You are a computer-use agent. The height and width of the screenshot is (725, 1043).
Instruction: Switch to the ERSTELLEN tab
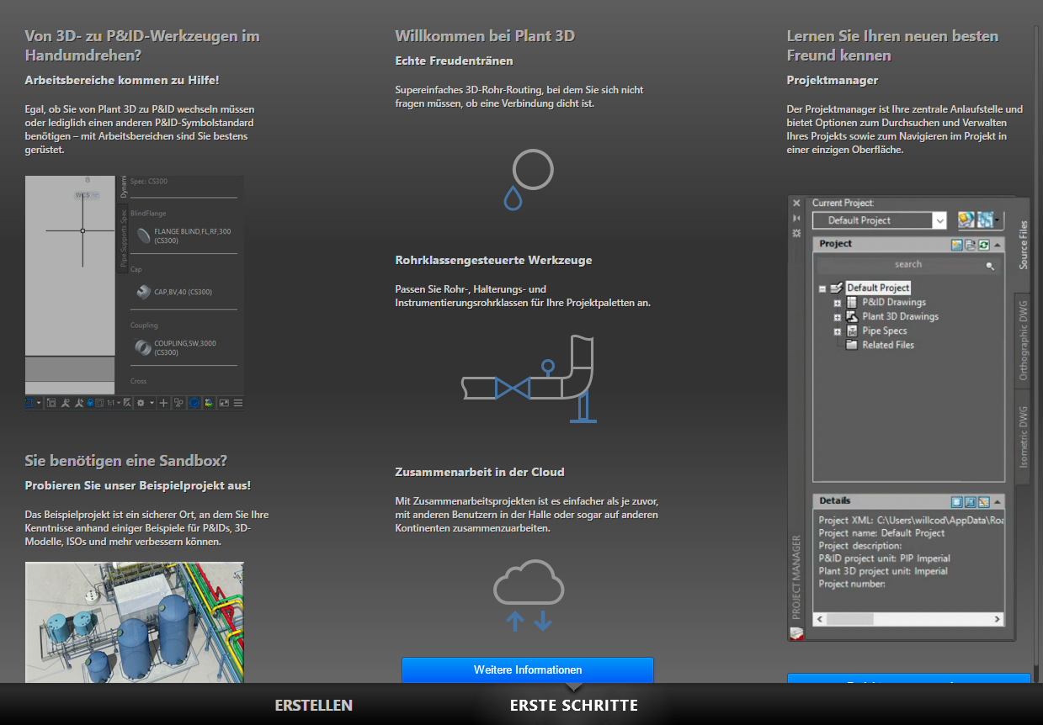click(x=314, y=705)
